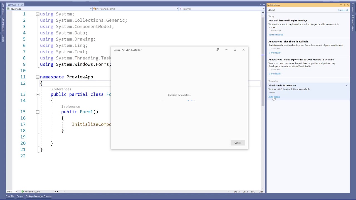The image size is (356, 200).
Task: Close the Notifications panel
Action: pos(347,5)
